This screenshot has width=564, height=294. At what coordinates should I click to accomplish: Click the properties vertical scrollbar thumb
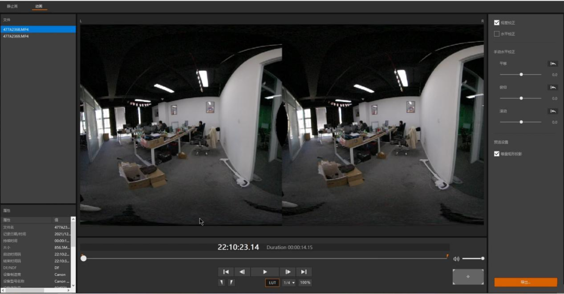click(x=73, y=234)
